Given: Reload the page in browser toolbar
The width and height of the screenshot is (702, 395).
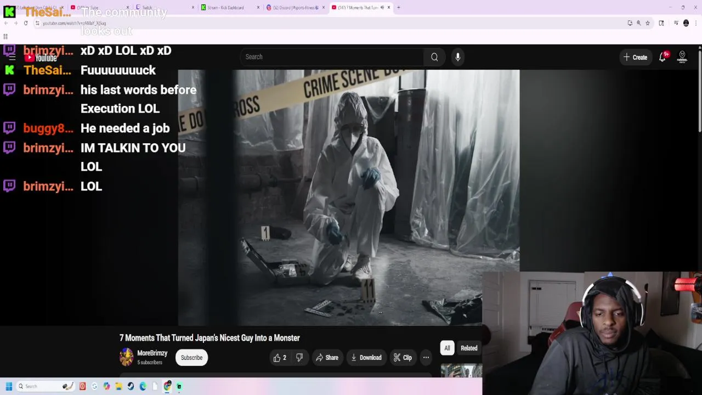Looking at the screenshot, I should [25, 23].
